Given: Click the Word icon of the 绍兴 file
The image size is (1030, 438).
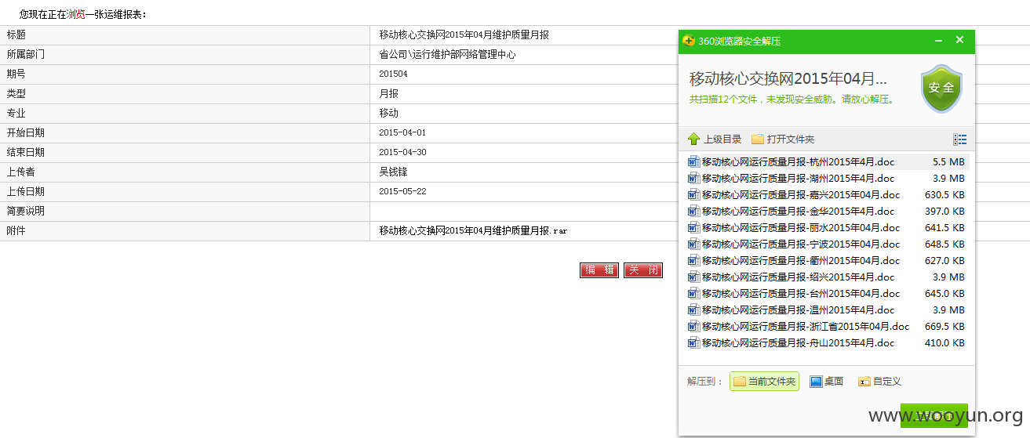Looking at the screenshot, I should [x=693, y=277].
